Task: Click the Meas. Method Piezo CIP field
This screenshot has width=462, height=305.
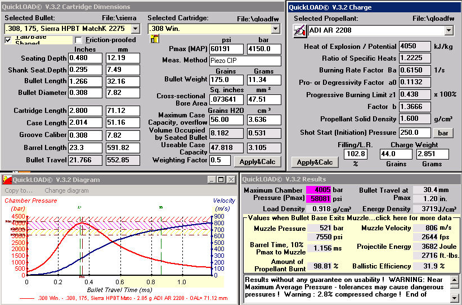Action: [245, 61]
